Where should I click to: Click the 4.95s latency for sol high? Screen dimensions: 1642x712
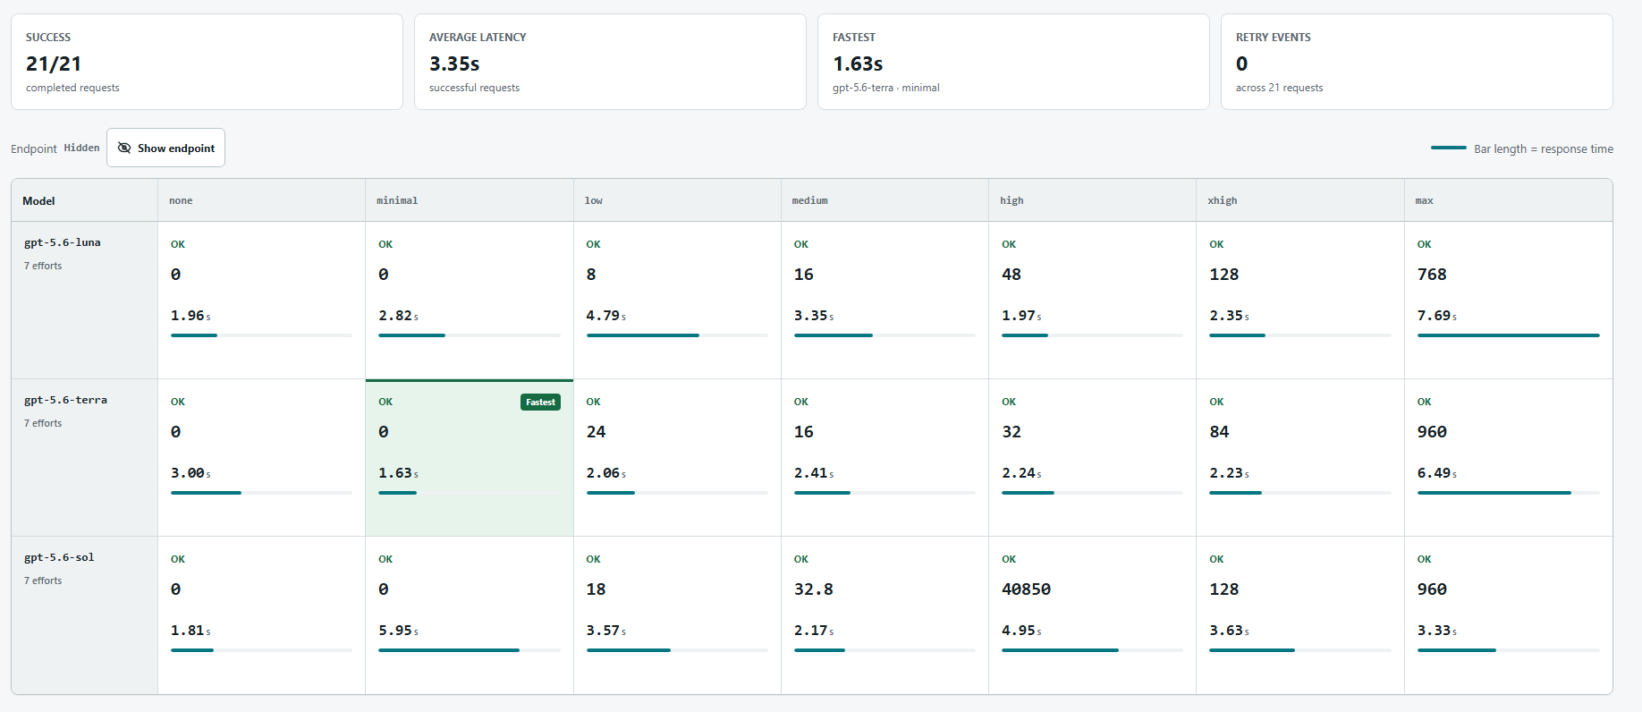coord(1021,631)
